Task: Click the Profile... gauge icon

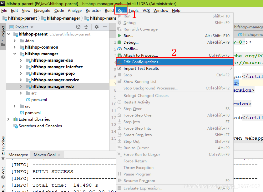Action: coord(119,49)
